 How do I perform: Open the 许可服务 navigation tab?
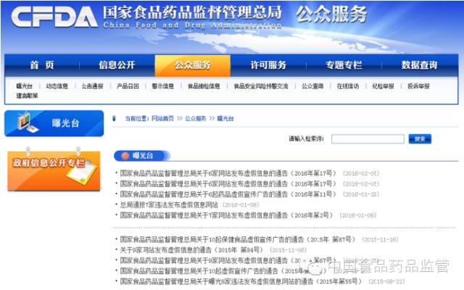tap(268, 65)
